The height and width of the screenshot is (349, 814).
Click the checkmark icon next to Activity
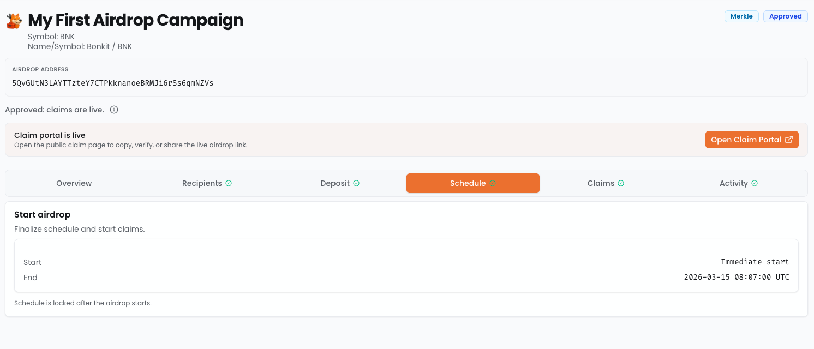click(x=755, y=183)
